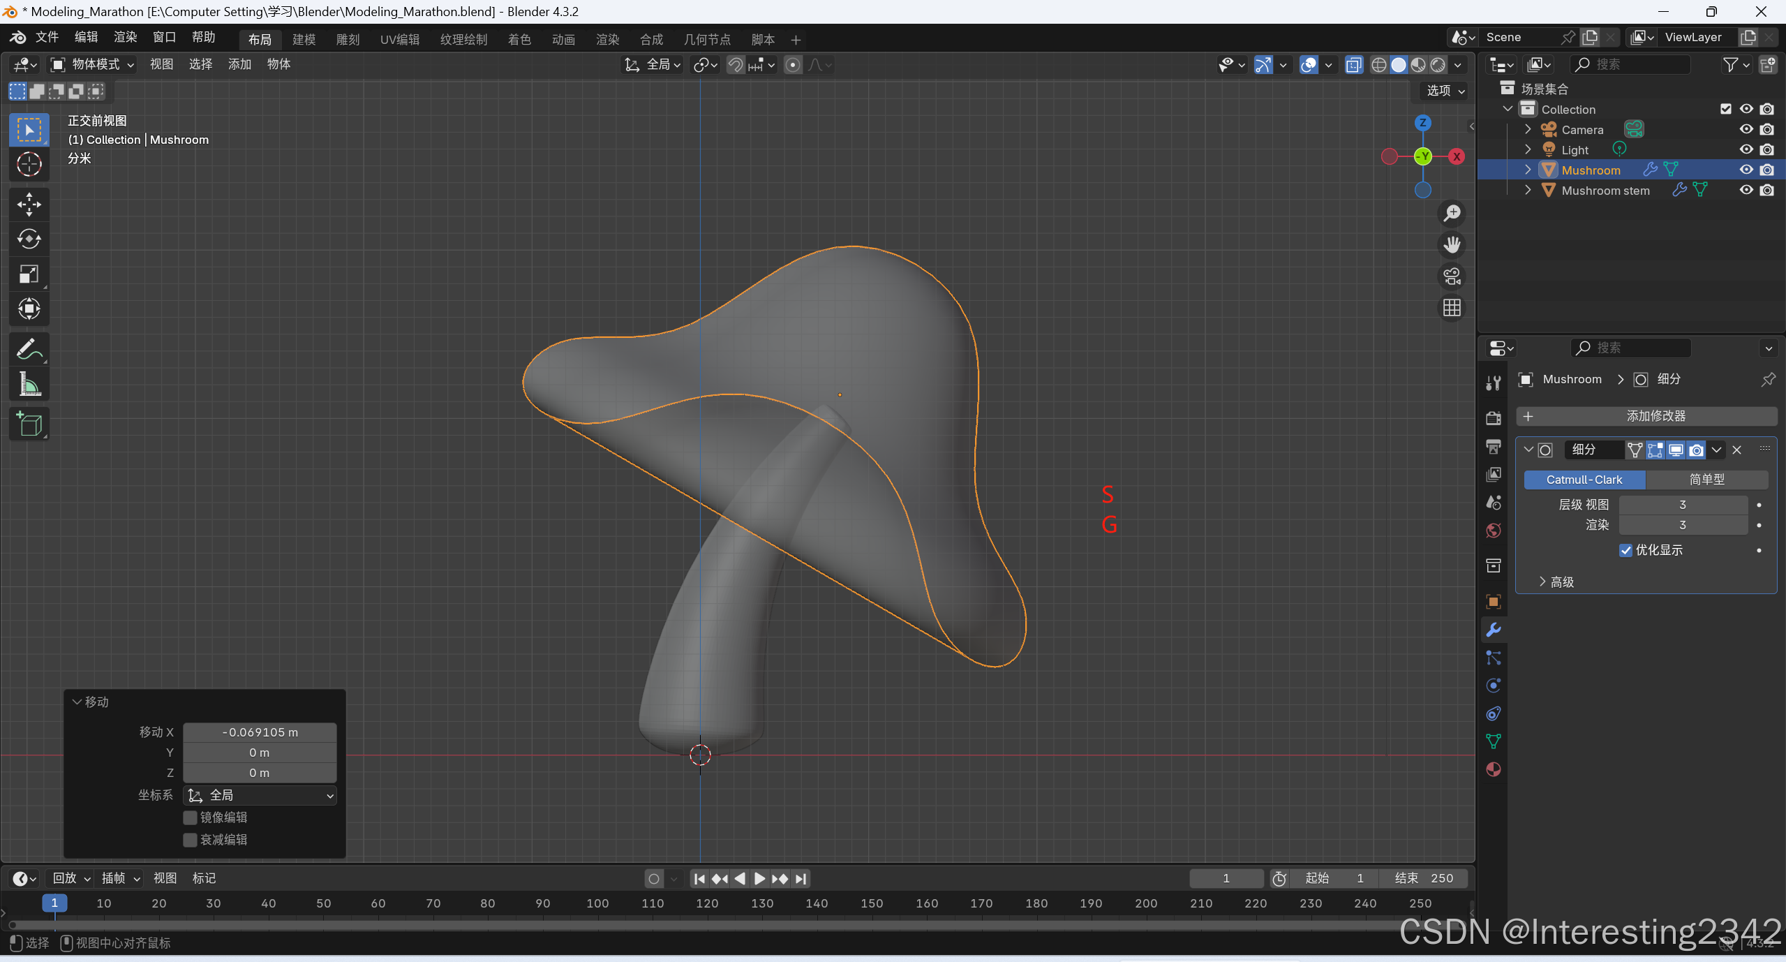Toggle camera view with camera icon

click(x=1452, y=276)
